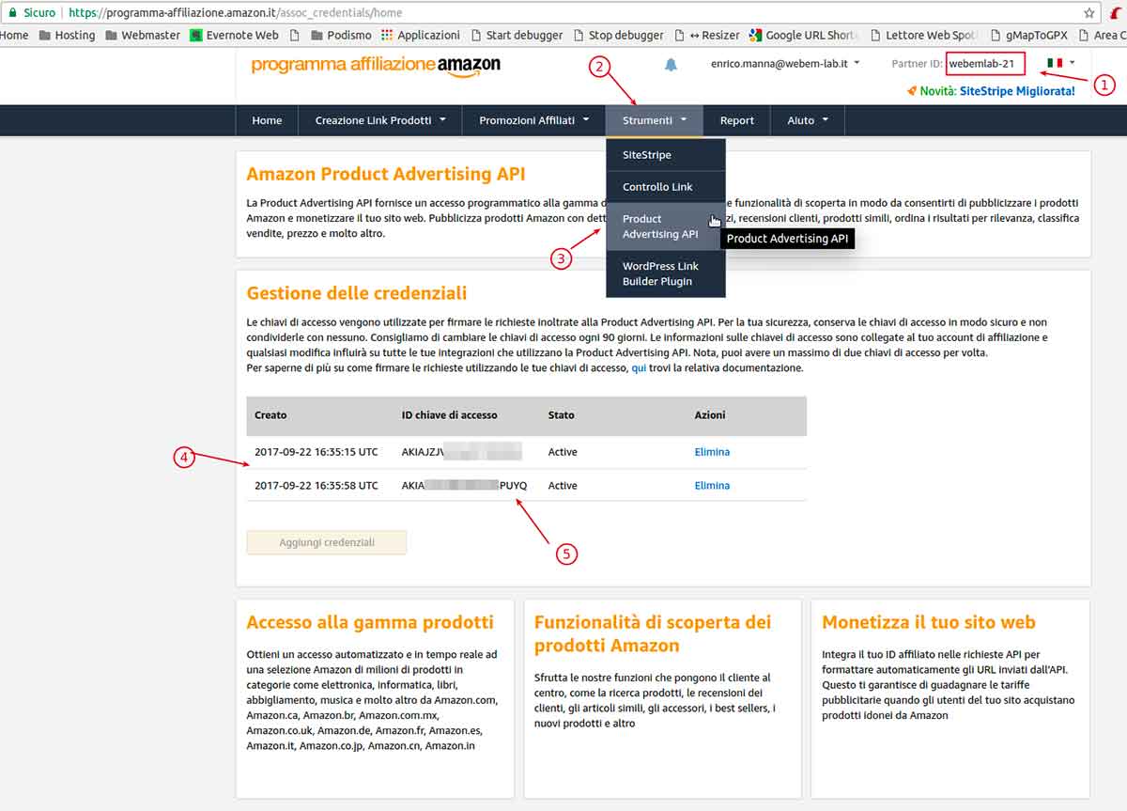This screenshot has height=811, width=1127.
Task: Select Controllo Link menu entry
Action: (666, 187)
